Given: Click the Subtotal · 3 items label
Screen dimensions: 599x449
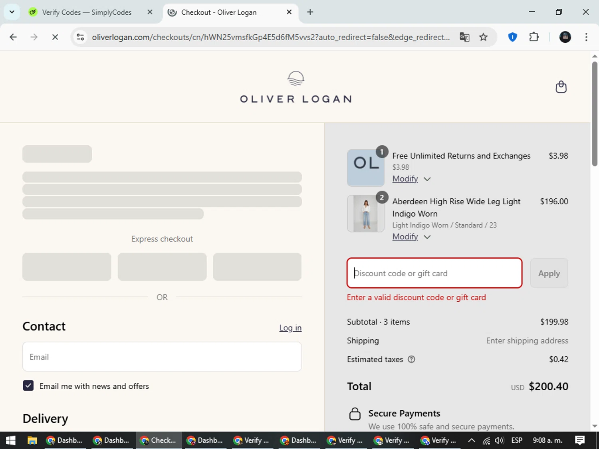Looking at the screenshot, I should pyautogui.click(x=378, y=322).
